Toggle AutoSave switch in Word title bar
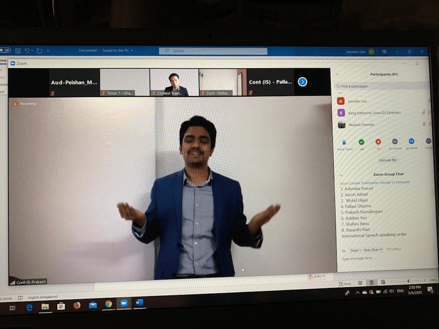Screen dimensions: 439x329 click(5, 50)
